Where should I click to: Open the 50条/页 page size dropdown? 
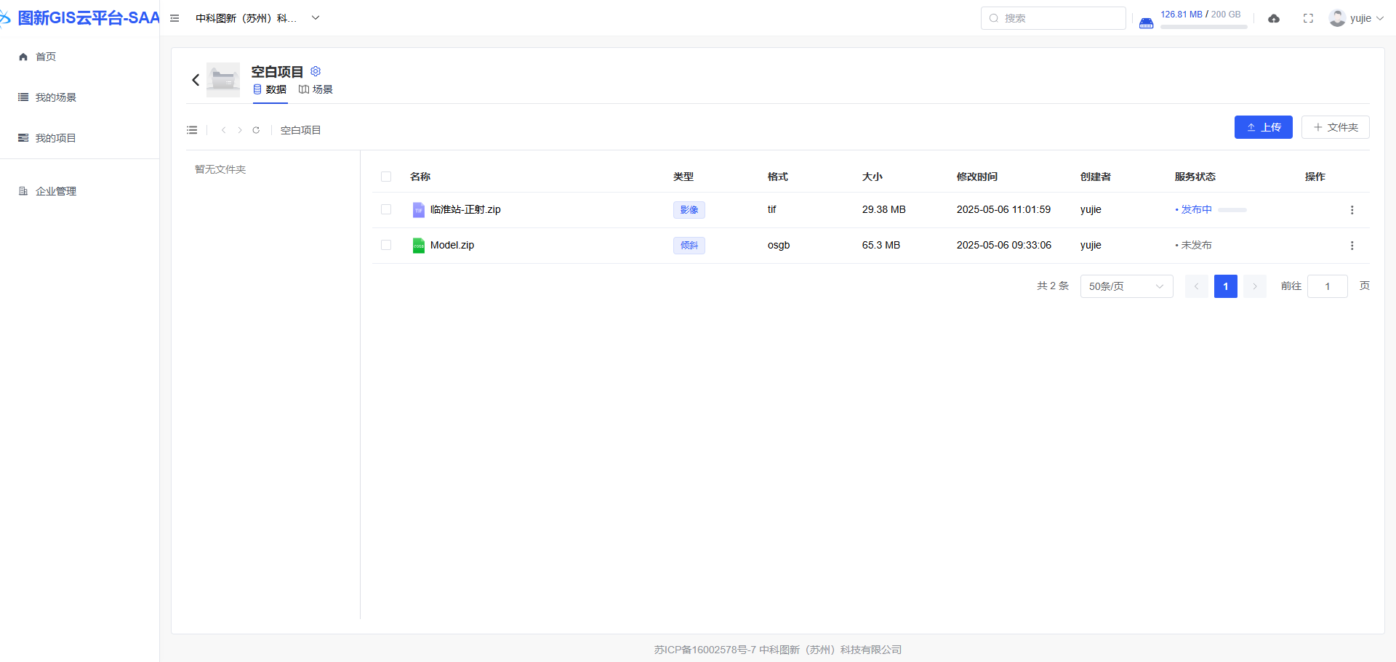tap(1126, 286)
